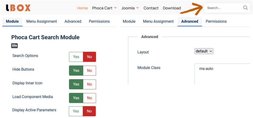Open the Layout default dropdown
This screenshot has height=118, width=253.
204,51
